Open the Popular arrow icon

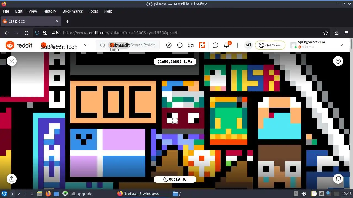[x=169, y=45]
